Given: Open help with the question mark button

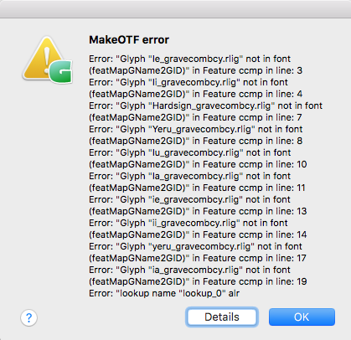Looking at the screenshot, I should click(28, 317).
